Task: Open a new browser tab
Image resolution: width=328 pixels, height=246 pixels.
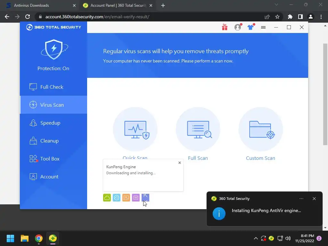Action: point(163,5)
